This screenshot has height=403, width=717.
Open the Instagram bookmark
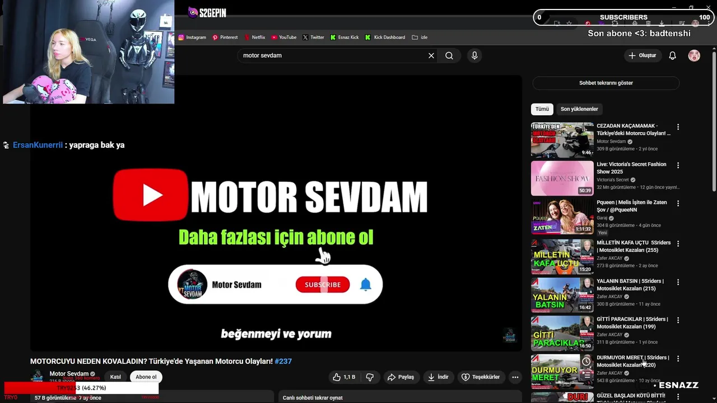point(192,38)
